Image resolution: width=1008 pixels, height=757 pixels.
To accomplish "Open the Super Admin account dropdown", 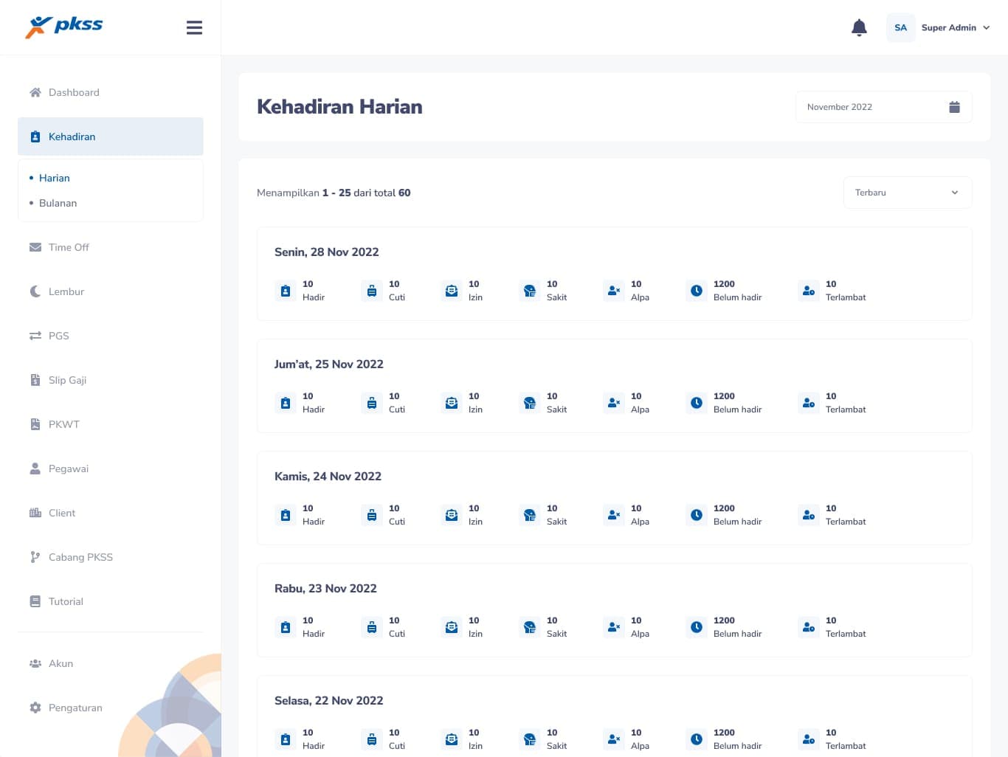I will pos(956,27).
